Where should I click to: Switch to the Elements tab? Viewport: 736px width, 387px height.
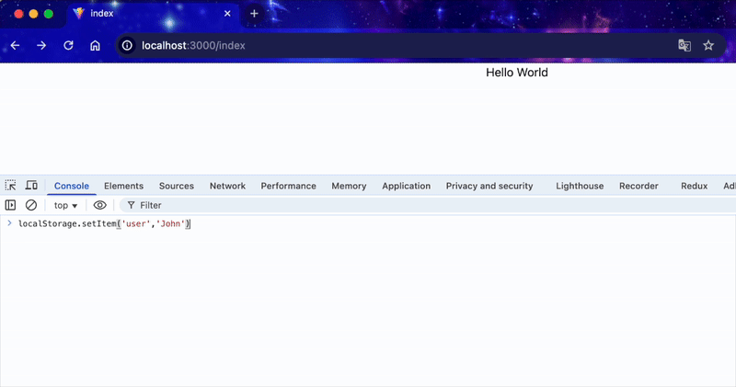[x=123, y=186]
